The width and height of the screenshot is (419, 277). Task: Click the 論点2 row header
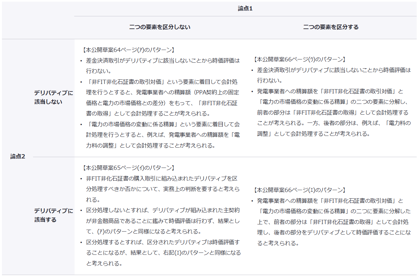[x=18, y=156]
